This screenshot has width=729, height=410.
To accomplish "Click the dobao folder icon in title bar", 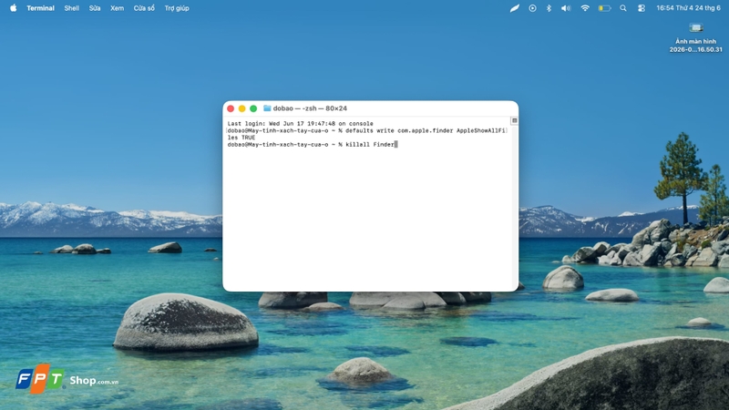I will coord(267,108).
